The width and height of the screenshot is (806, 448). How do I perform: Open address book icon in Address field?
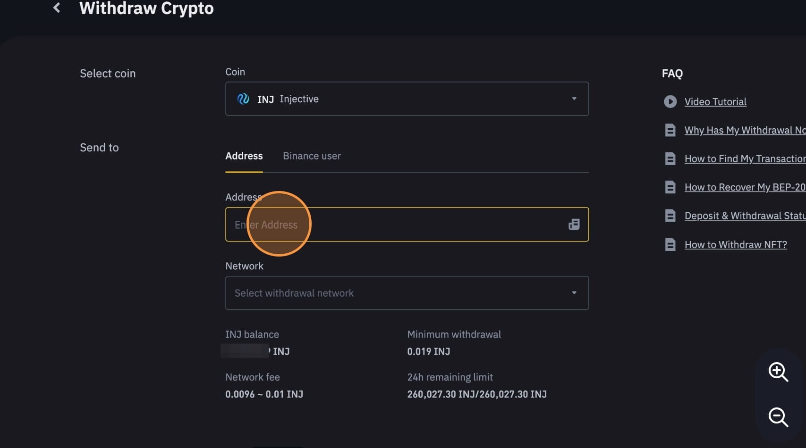[x=574, y=224]
